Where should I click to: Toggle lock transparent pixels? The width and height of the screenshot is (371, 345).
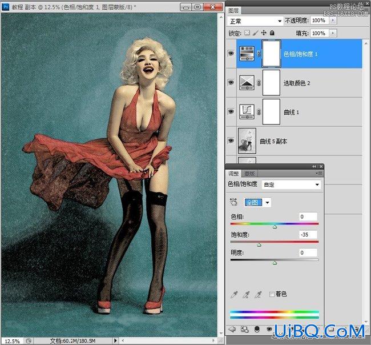coord(247,33)
